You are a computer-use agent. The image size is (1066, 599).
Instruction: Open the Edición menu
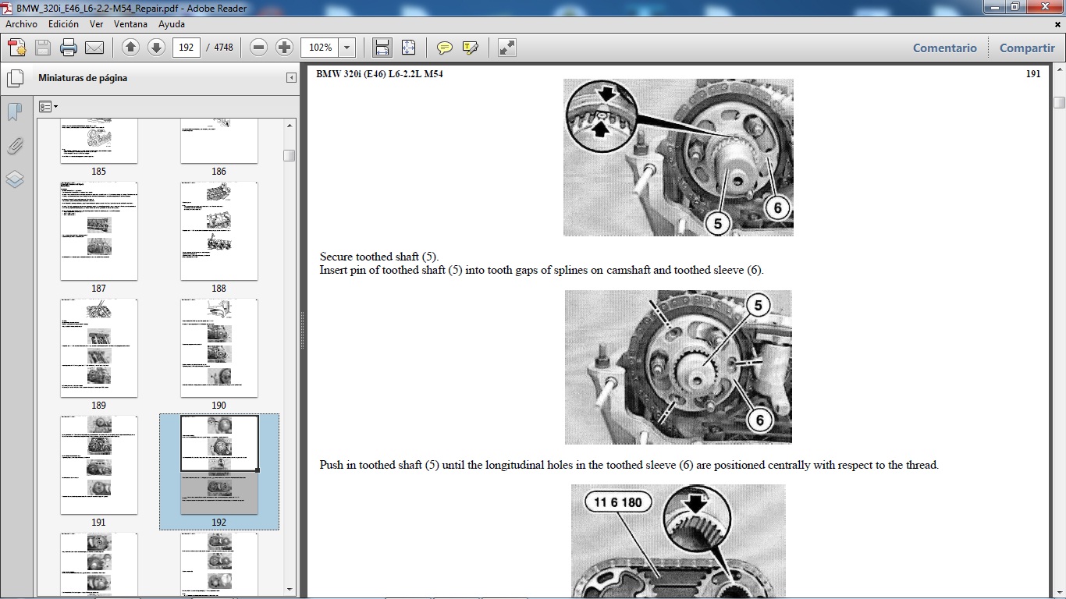[x=64, y=24]
